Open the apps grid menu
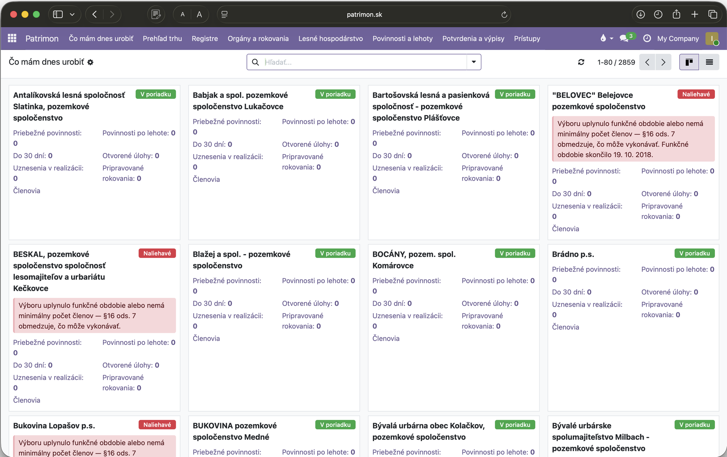727x457 pixels. (x=12, y=38)
